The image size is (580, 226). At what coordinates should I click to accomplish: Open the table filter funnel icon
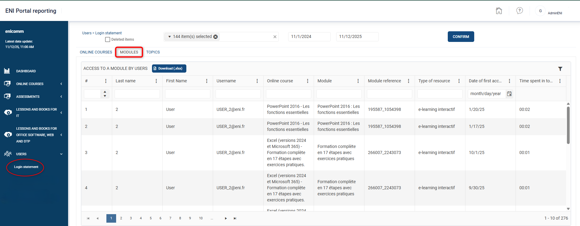[560, 69]
